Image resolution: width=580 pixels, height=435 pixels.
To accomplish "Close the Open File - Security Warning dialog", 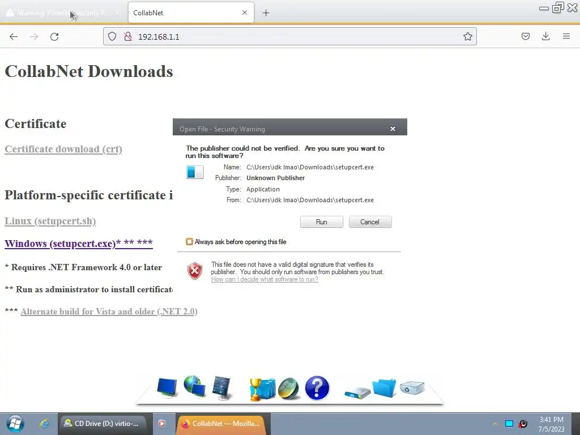I will click(x=393, y=129).
